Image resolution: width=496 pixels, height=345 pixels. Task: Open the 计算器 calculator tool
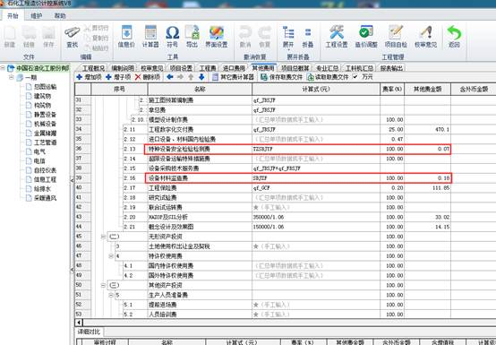pyautogui.click(x=150, y=36)
